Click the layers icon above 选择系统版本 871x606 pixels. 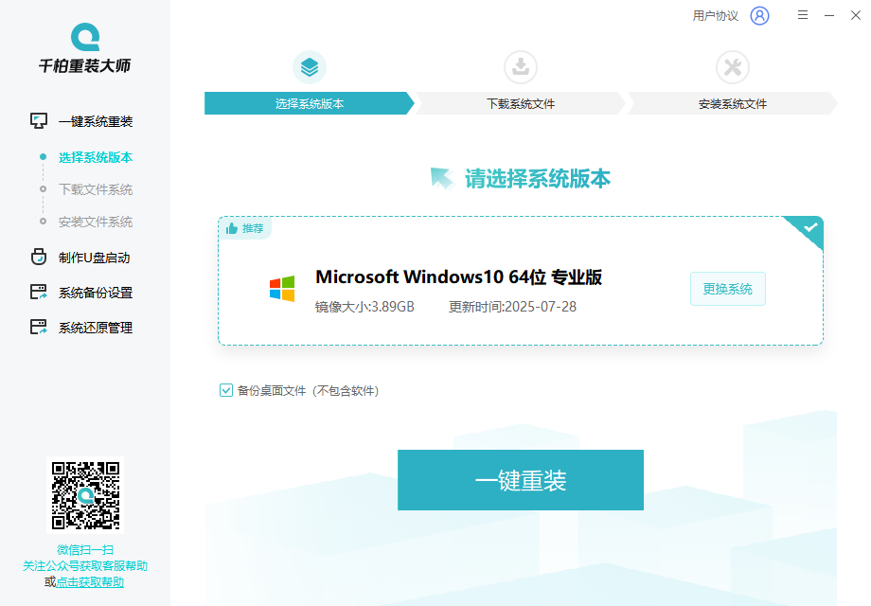click(310, 67)
